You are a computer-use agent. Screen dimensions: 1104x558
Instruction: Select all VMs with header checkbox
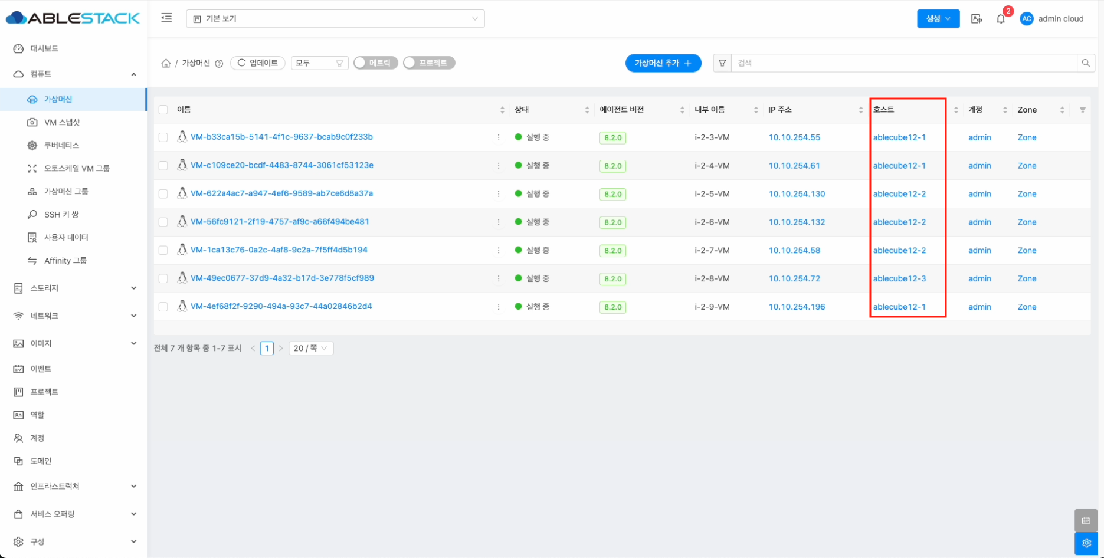tap(163, 110)
